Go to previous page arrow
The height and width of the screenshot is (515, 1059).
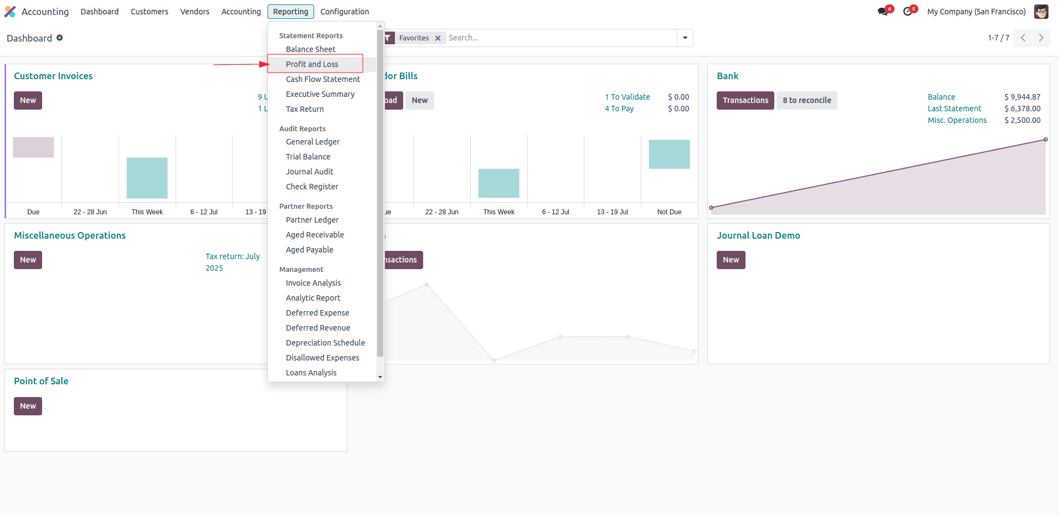1023,38
